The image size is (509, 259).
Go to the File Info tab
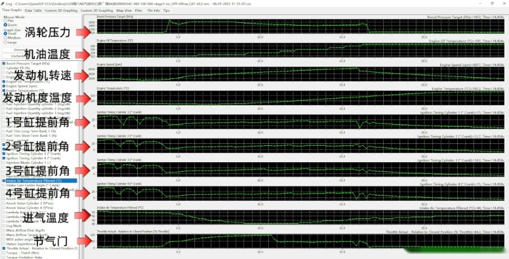[x=153, y=10]
